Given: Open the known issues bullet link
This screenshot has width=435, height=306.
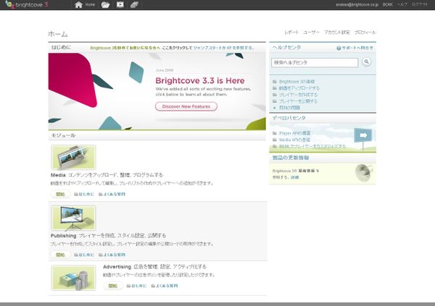Looking at the screenshot, I should tap(289, 108).
